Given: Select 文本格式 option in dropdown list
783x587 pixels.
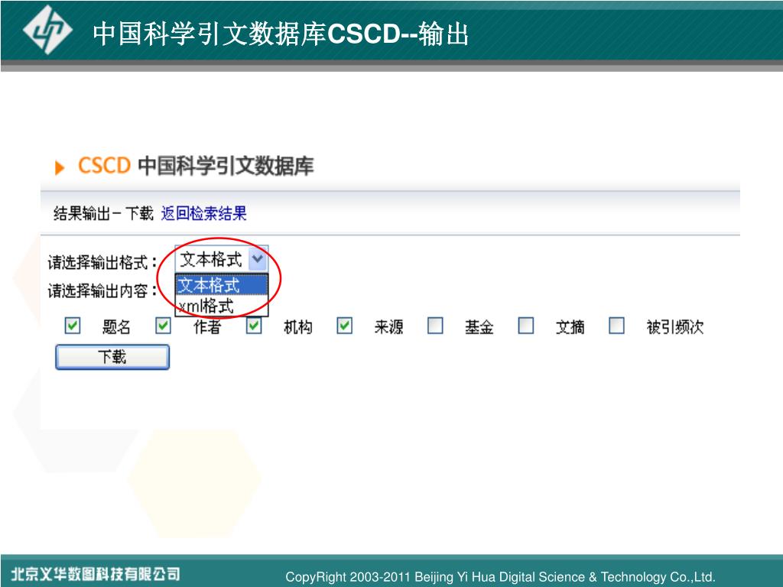Looking at the screenshot, I should [x=222, y=285].
